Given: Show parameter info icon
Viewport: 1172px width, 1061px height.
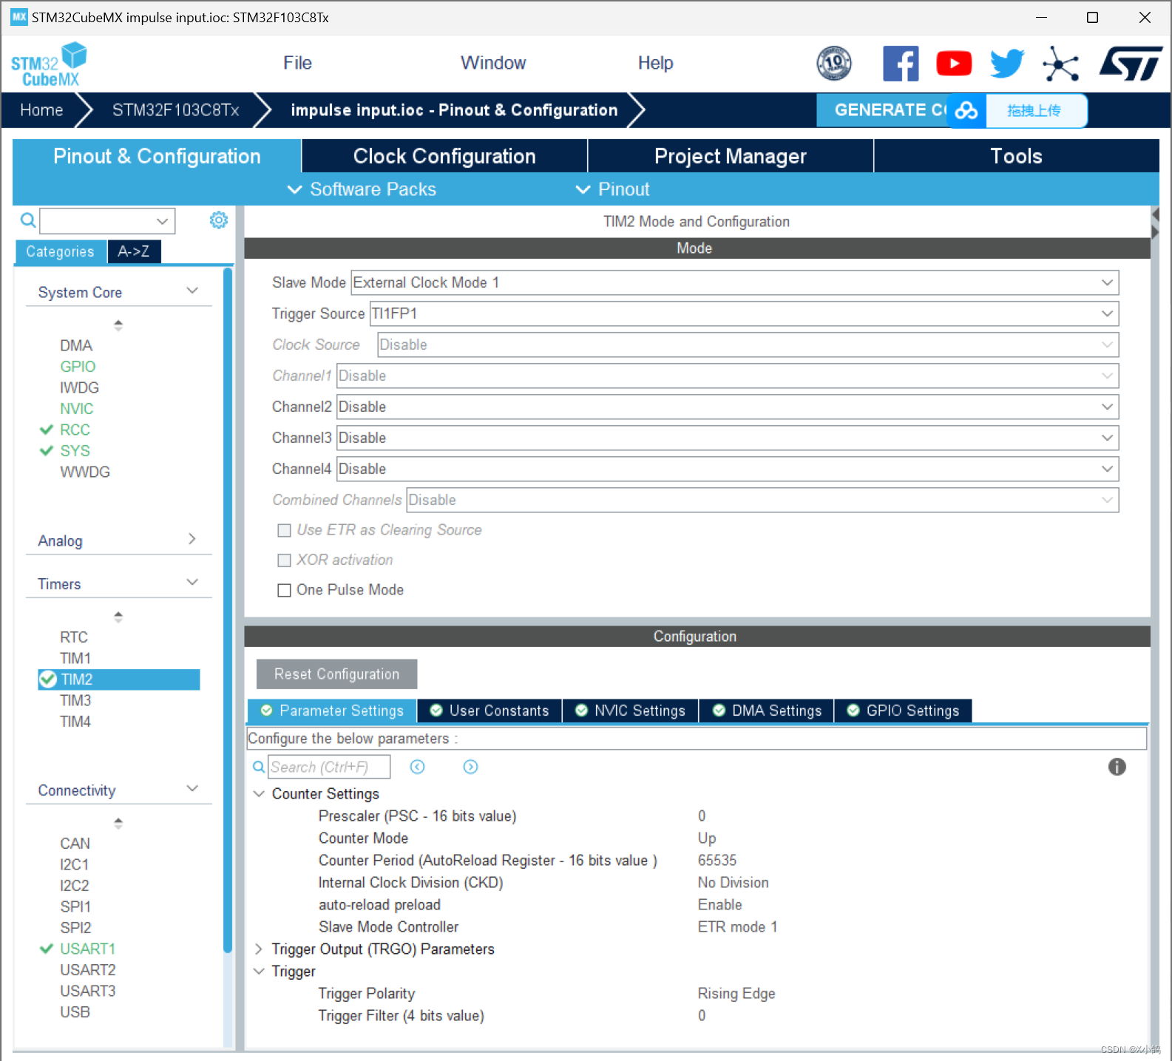Looking at the screenshot, I should pos(1117,767).
